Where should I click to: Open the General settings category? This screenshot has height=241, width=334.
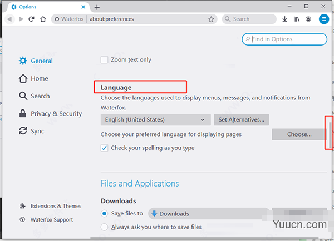click(x=36, y=61)
